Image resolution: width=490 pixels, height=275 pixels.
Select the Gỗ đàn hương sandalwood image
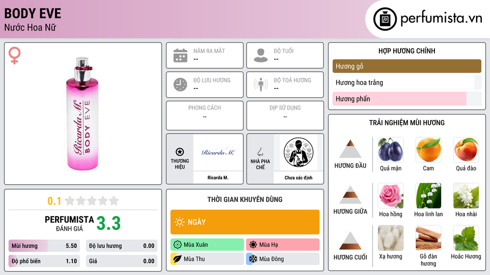click(x=428, y=238)
